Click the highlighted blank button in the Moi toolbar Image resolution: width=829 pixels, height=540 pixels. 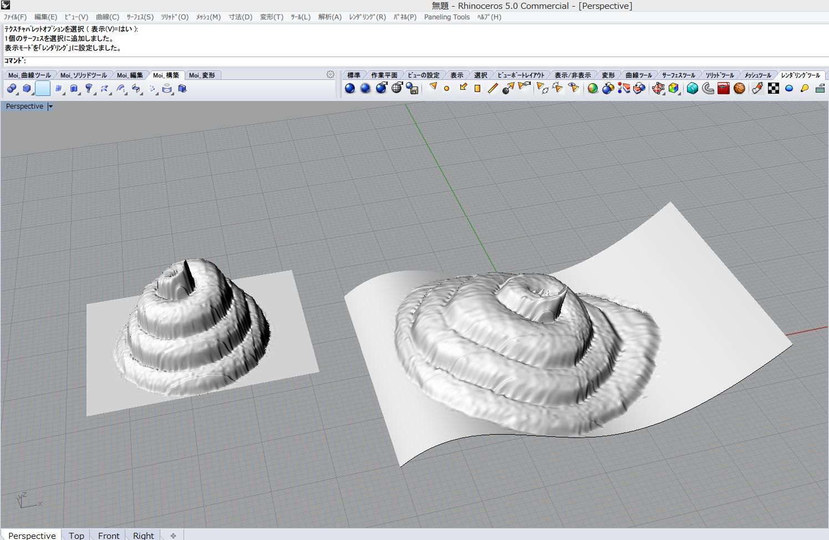43,89
